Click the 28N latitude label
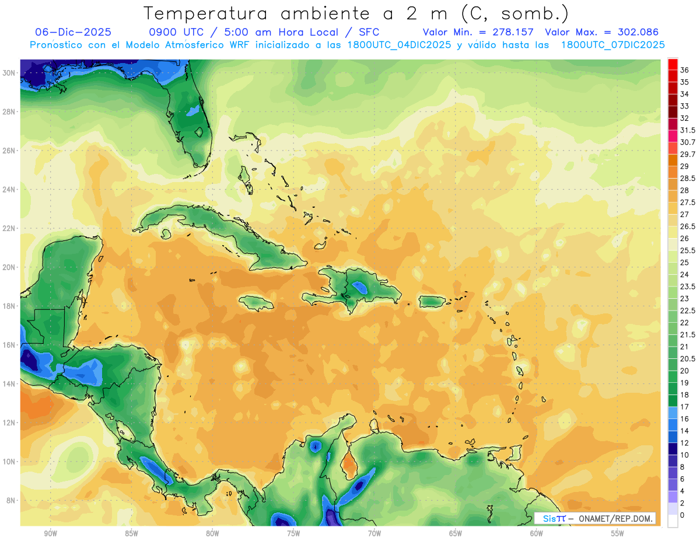This screenshot has height=541, width=700. click(x=9, y=111)
